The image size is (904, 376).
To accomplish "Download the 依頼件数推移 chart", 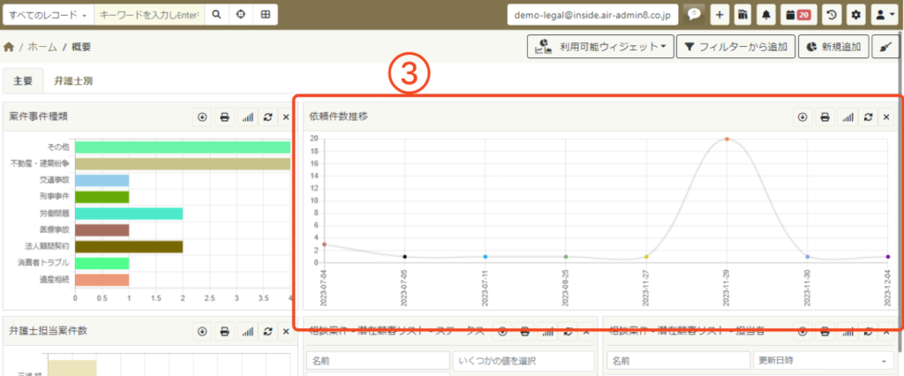I will point(802,117).
